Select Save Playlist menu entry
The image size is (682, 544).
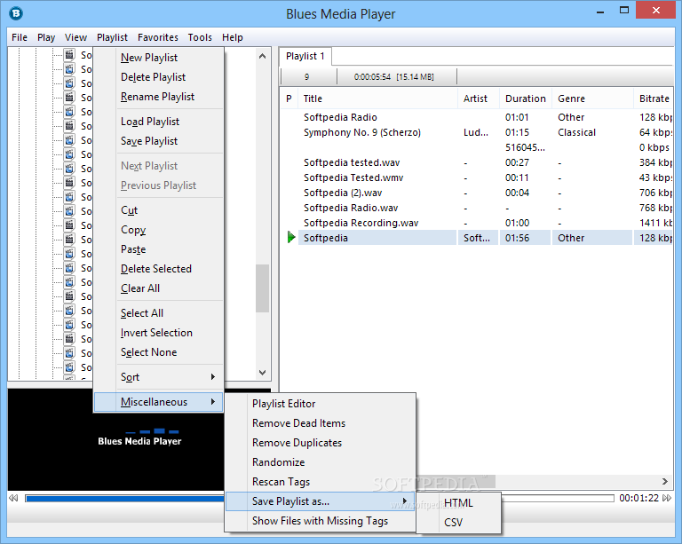click(x=159, y=141)
